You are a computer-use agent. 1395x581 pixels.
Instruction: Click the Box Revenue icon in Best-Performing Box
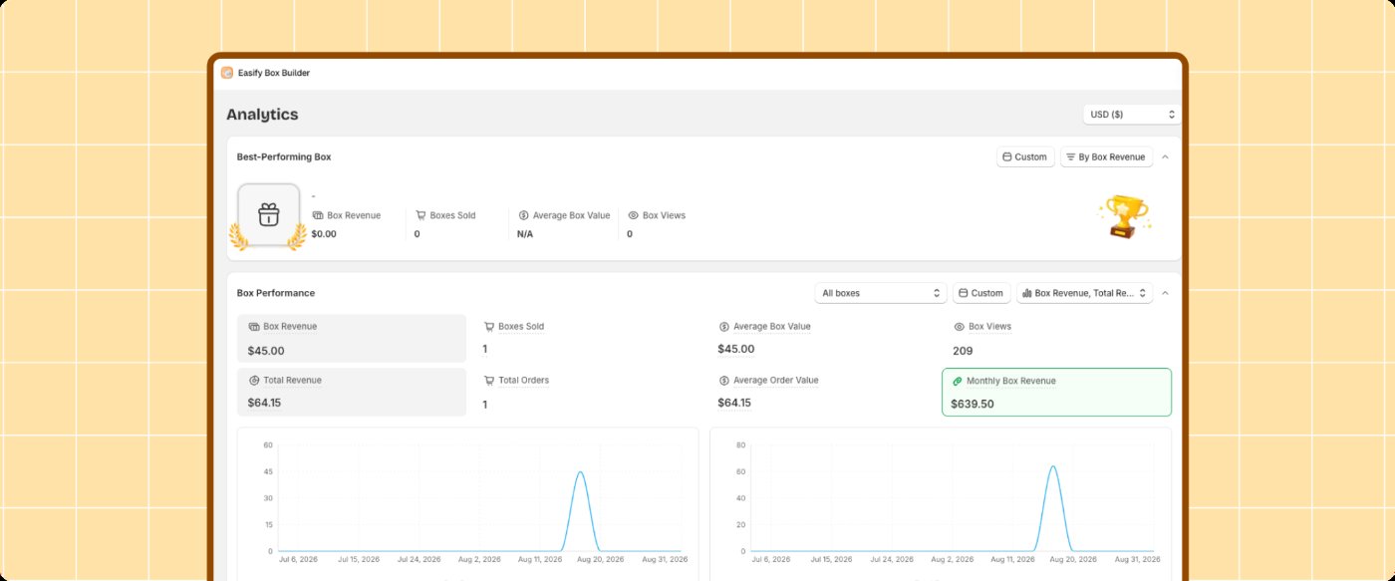318,215
